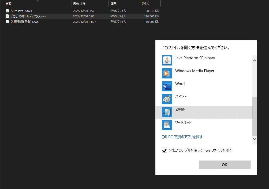This screenshot has width=269, height=189.
Task: Click the Word app icon
Action: (167, 86)
